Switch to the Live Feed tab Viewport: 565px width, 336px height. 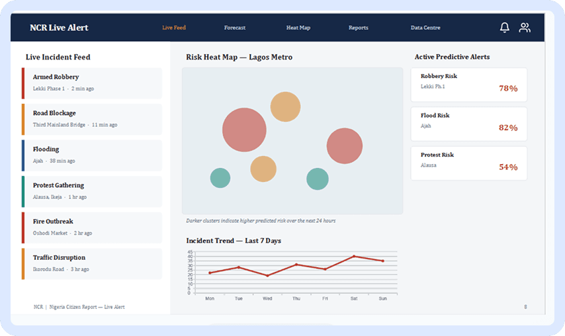[174, 28]
